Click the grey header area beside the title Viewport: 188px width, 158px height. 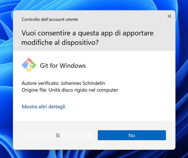pos(120,19)
